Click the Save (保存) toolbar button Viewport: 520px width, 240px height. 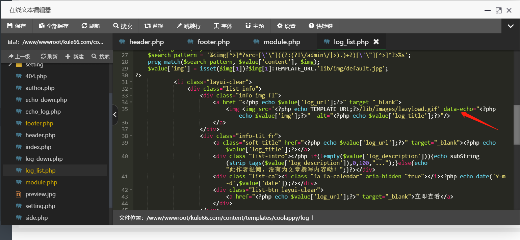(x=17, y=26)
